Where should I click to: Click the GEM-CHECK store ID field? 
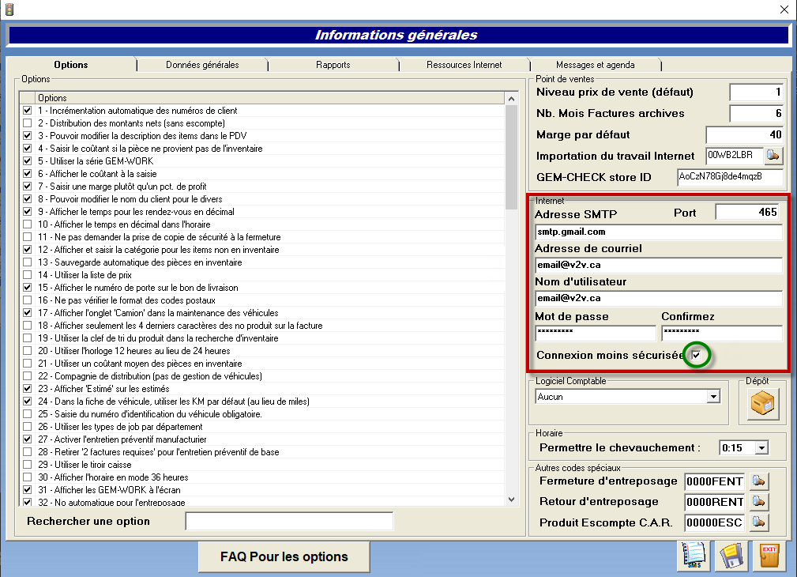click(x=730, y=177)
